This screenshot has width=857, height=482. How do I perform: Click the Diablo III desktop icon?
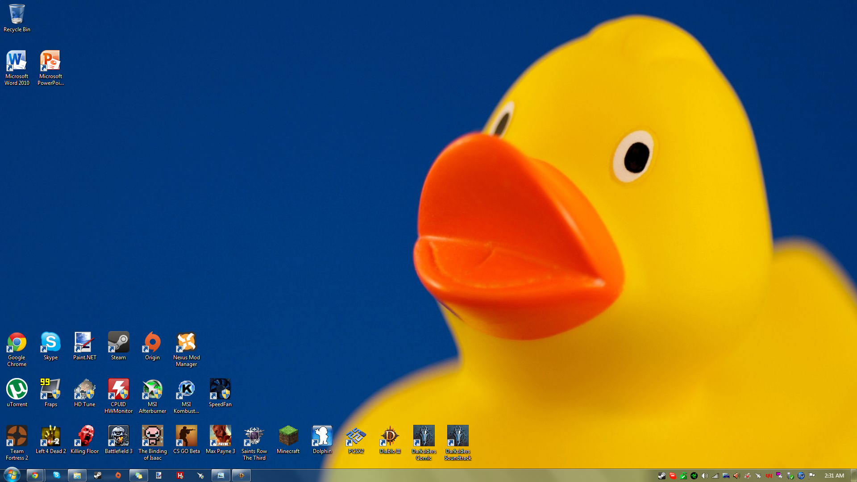tap(390, 436)
